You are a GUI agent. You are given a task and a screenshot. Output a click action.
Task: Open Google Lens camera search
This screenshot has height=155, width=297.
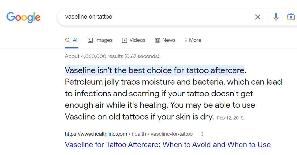pyautogui.click(x=291, y=17)
